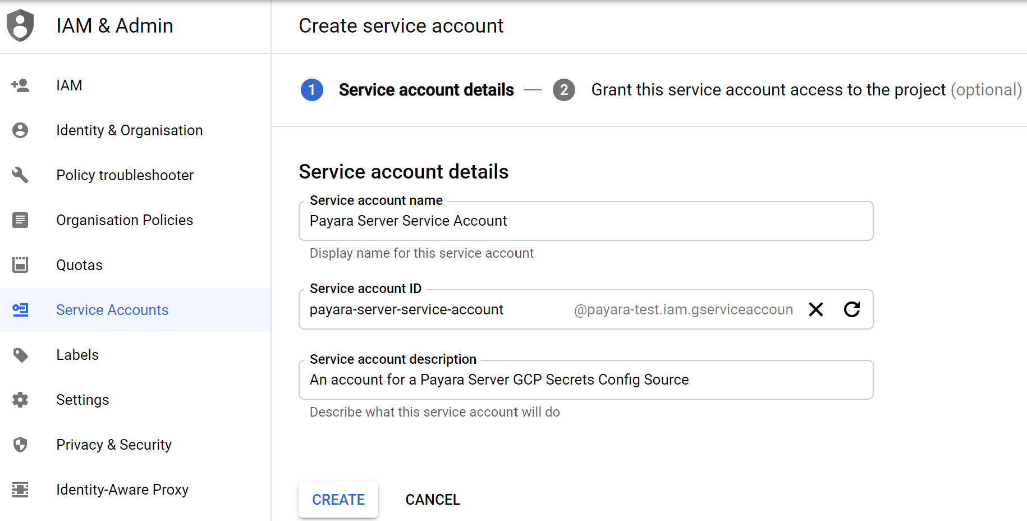Clear the Service account ID field

pos(816,309)
